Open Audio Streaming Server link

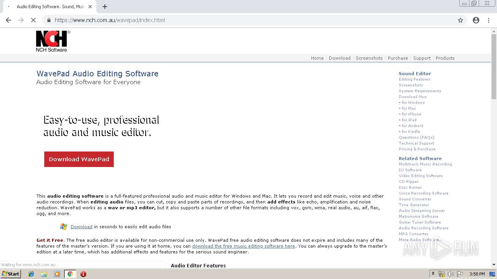422,211
